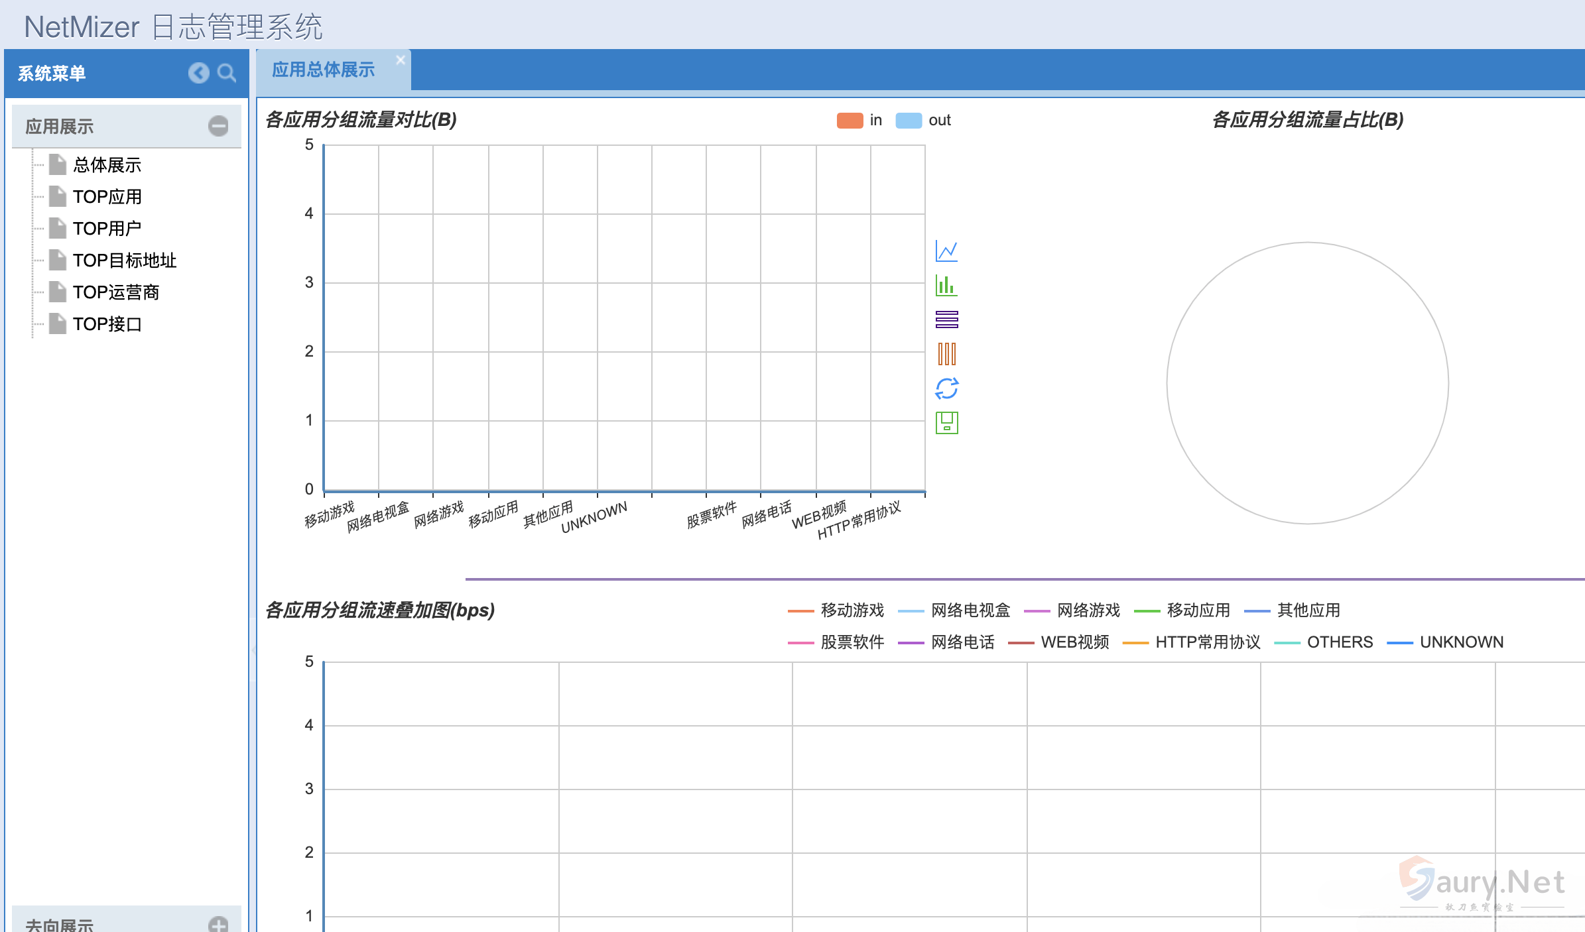The image size is (1585, 932).
Task: Open the TOP用户 page
Action: pyautogui.click(x=107, y=229)
